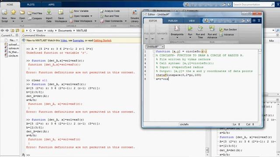
Task: Open the Video link in banner
Action: [x=64, y=41]
